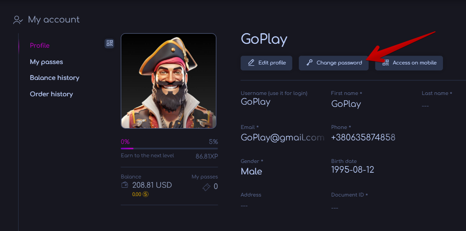Viewport: 466px width, 231px height.
Task: Click the GoPlay@gmail.com email value
Action: pos(282,137)
